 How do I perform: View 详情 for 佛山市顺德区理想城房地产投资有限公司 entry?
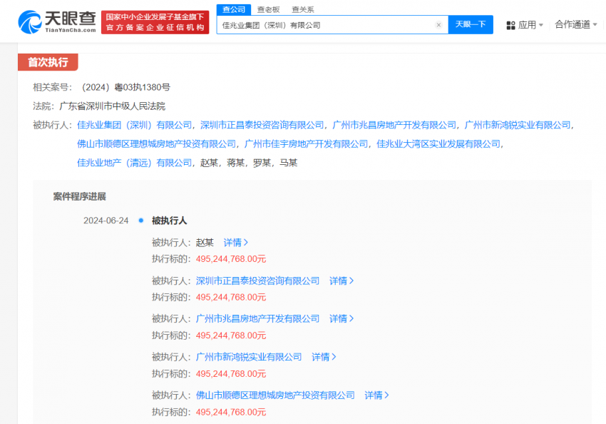pos(376,395)
